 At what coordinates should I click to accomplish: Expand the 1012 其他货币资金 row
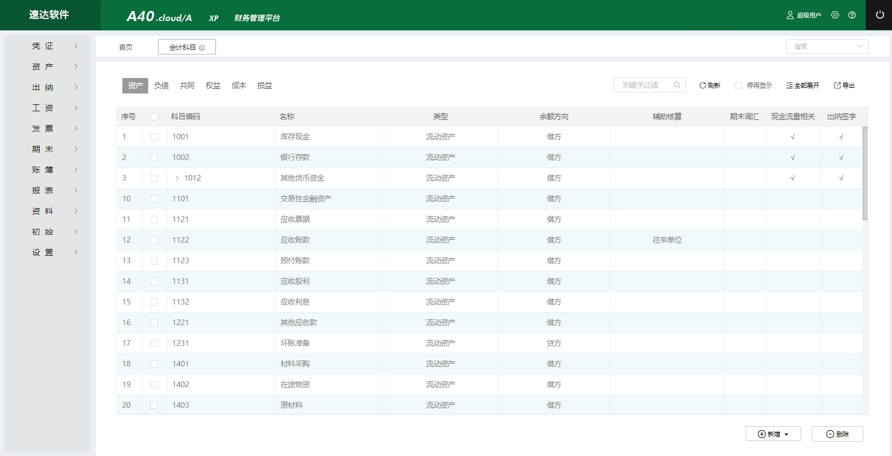177,178
